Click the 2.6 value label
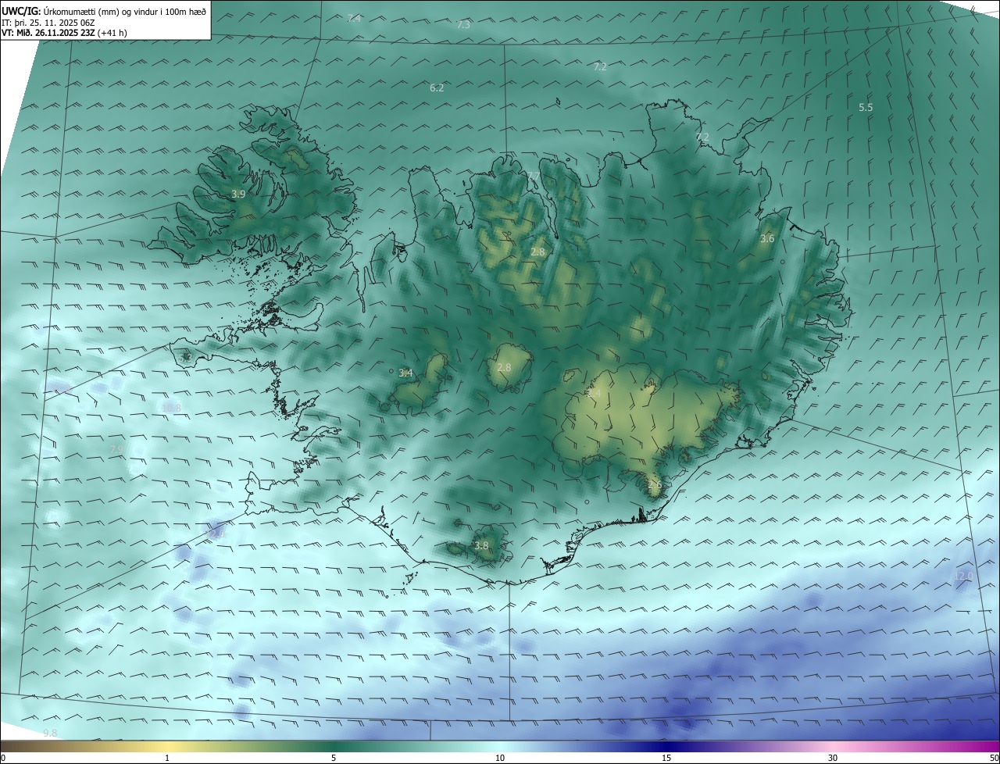Image resolution: width=1000 pixels, height=764 pixels. point(655,485)
